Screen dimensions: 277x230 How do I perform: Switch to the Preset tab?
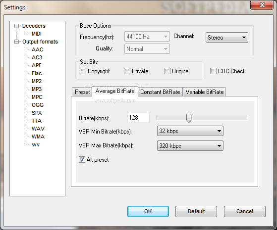click(x=82, y=92)
